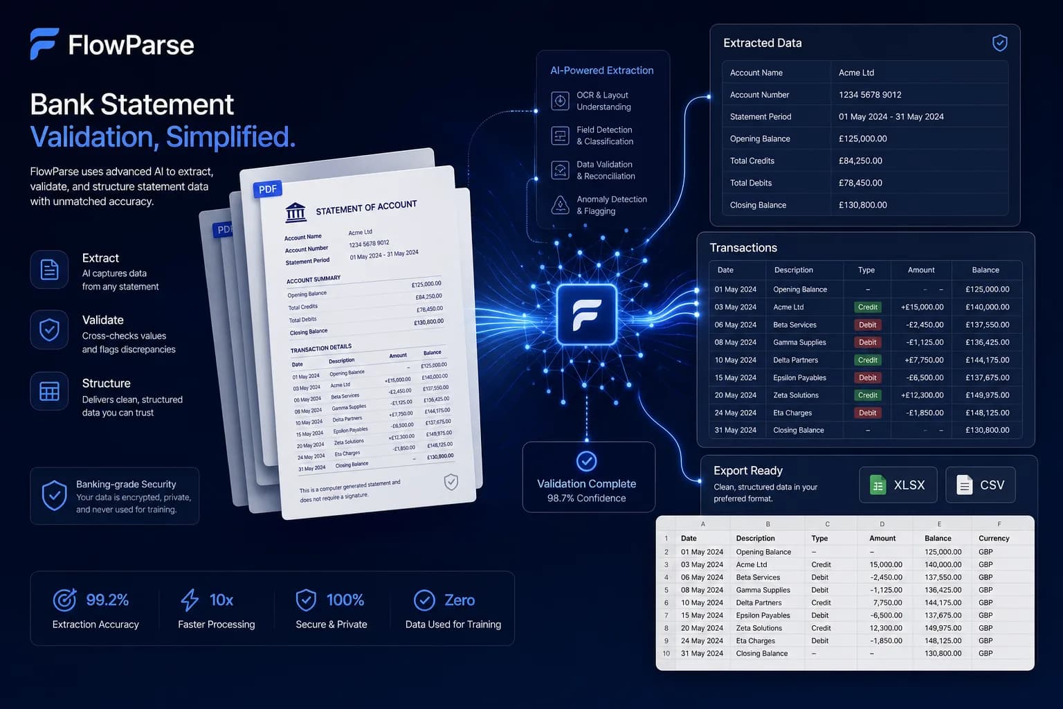Click the Opening Balance value £125,000.00 in Extracted Data
Screen dimensions: 1063x709
(862, 138)
